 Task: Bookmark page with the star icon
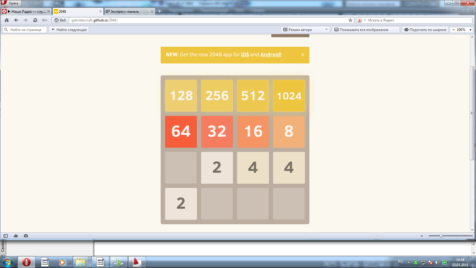[x=350, y=20]
